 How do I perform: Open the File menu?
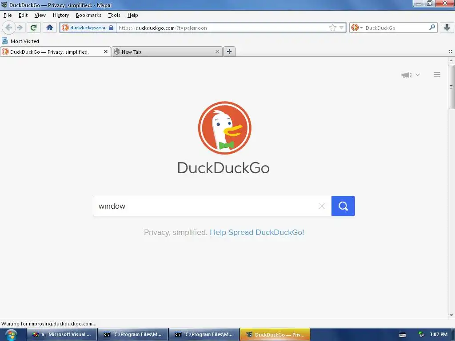(8, 15)
